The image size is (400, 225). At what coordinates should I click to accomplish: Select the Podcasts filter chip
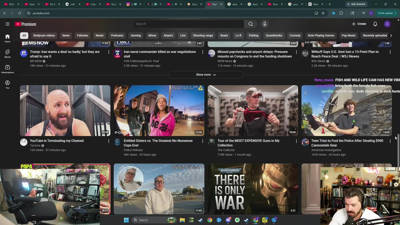pyautogui.click(x=117, y=35)
